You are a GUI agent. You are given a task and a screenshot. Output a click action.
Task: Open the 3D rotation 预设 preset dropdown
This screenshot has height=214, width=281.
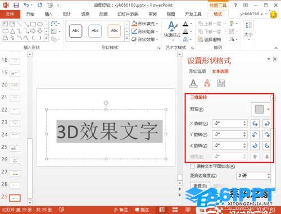pyautogui.click(x=261, y=110)
